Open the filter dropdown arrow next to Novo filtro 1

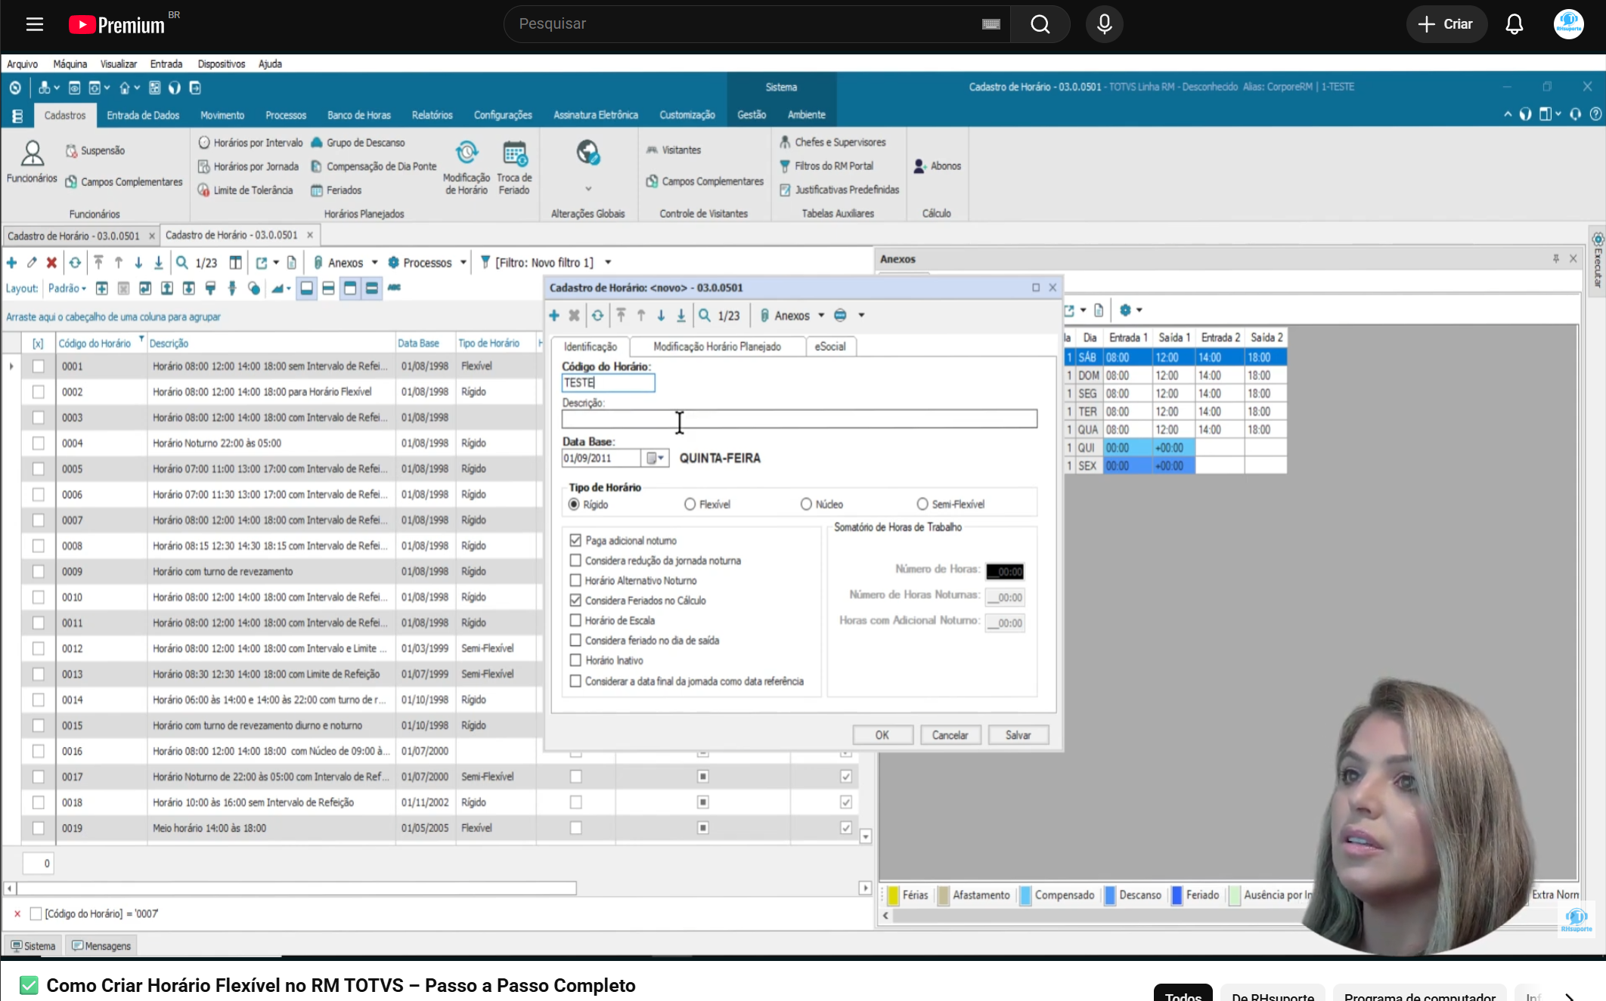click(608, 263)
